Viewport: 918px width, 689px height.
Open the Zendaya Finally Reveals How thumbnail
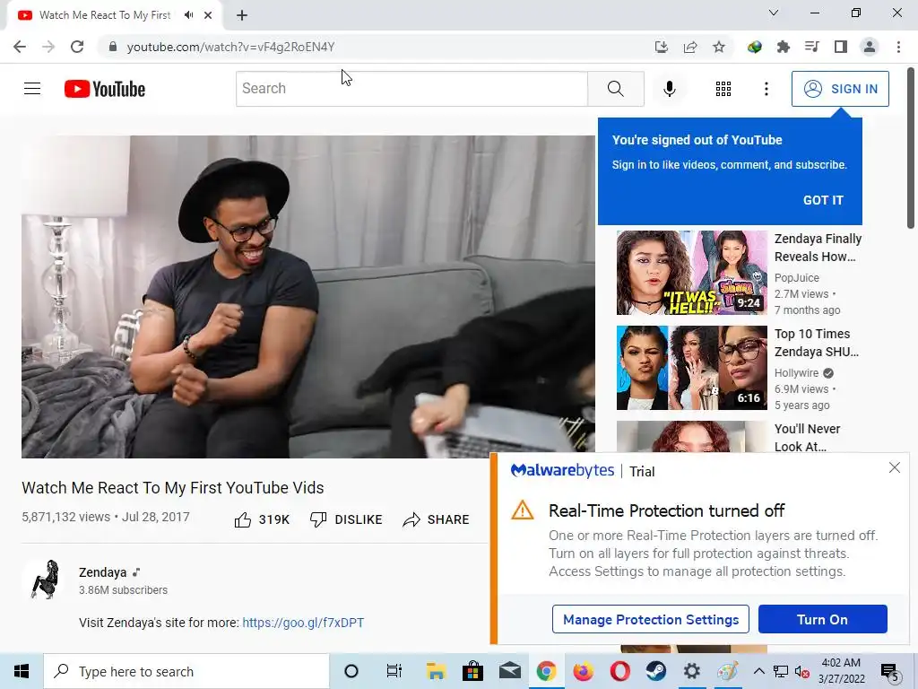(691, 273)
